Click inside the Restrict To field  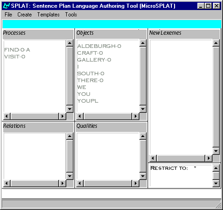181,176
